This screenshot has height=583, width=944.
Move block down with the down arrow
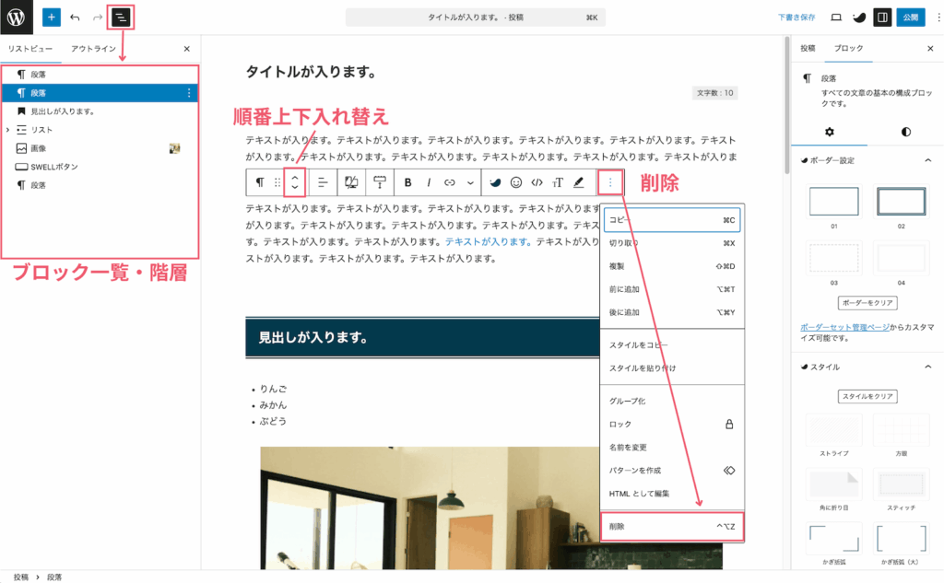coord(295,188)
